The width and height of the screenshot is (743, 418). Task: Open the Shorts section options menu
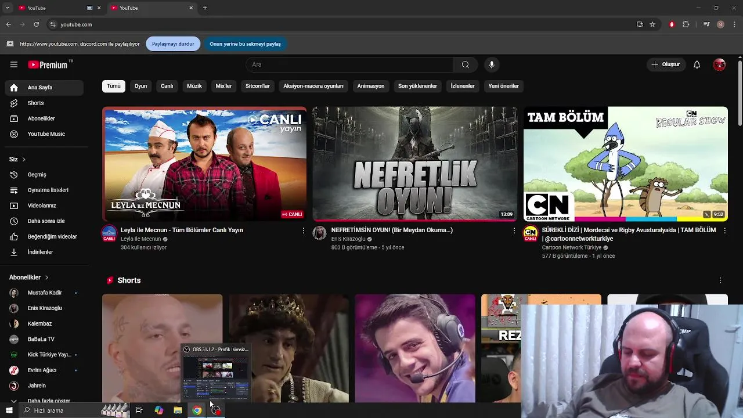tap(720, 280)
